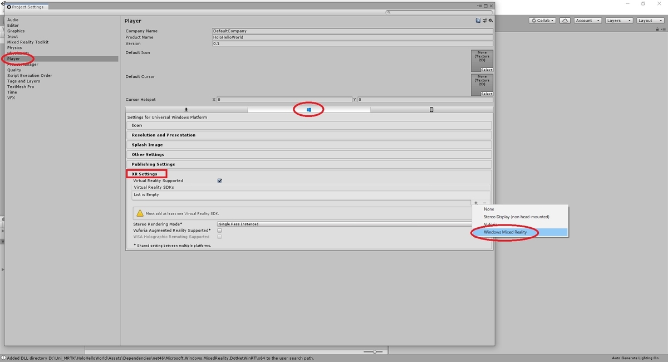The image size is (668, 362).
Task: Choose Windows Mixed Reality option
Action: [520, 232]
